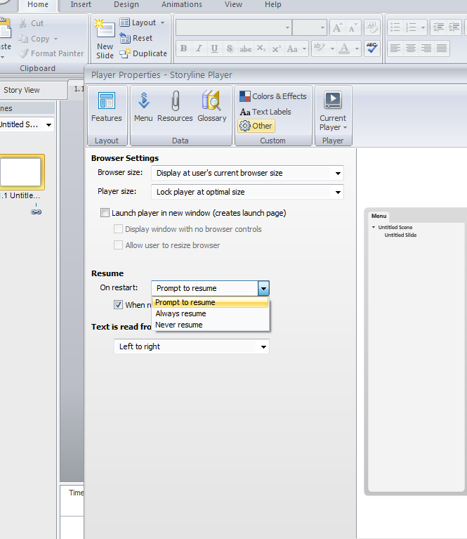Open the slide Layout options
467x539 pixels.
(143, 22)
